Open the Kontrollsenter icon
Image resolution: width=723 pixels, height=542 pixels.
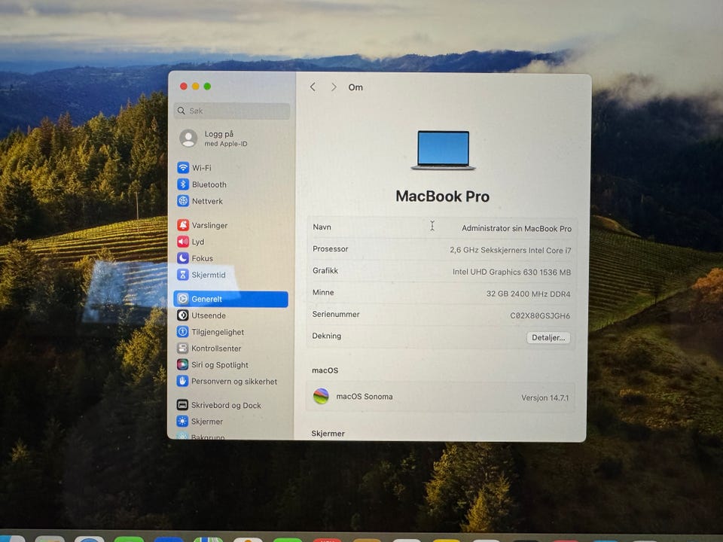pos(182,348)
